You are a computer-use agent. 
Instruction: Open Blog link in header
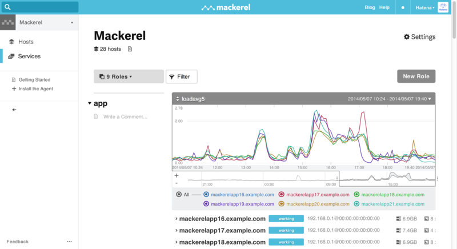(370, 7)
